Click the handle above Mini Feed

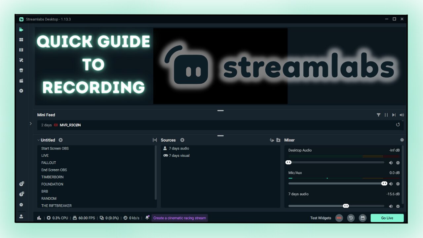click(x=220, y=110)
